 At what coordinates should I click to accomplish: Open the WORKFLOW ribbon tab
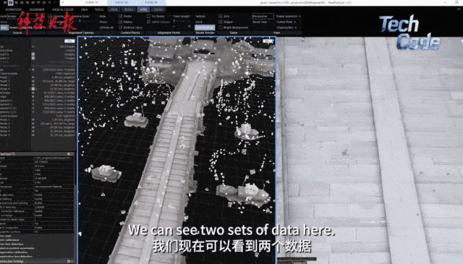pos(14,9)
